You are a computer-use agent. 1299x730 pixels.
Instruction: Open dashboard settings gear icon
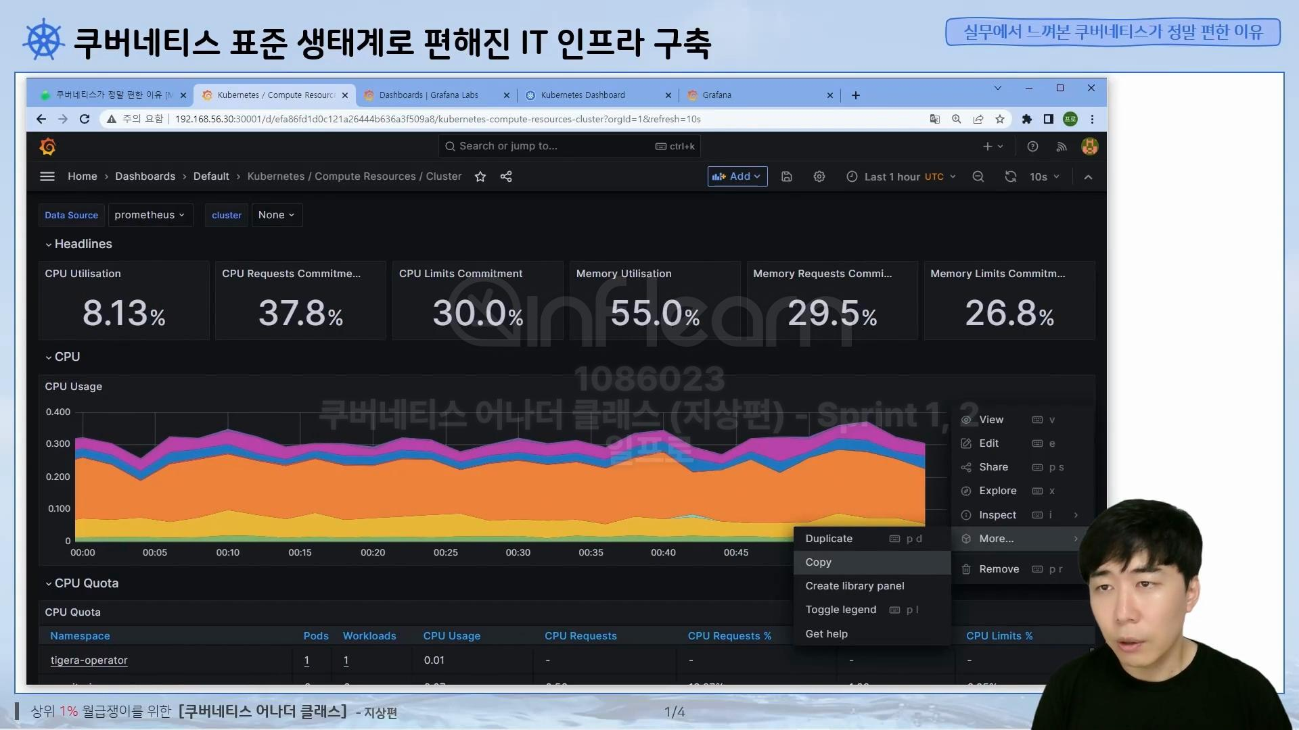(819, 176)
